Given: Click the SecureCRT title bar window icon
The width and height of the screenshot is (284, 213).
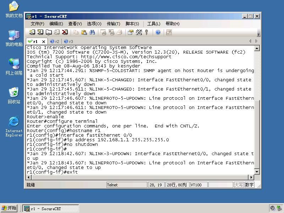Looking at the screenshot, I should (29, 16).
